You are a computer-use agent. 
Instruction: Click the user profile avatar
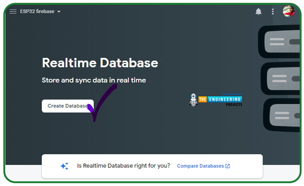(288, 11)
